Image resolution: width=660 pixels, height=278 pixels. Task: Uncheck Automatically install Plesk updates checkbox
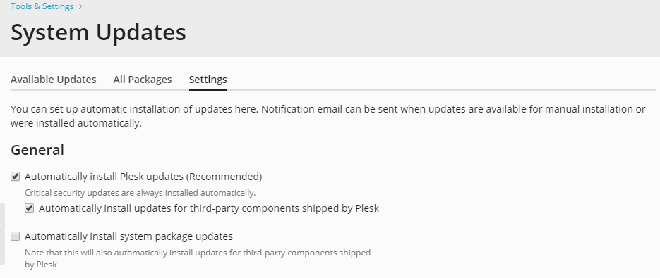[16, 177]
